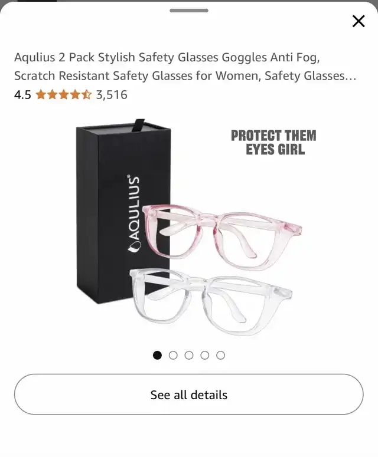Jump to the third image dot
The width and height of the screenshot is (378, 457).
[189, 355]
